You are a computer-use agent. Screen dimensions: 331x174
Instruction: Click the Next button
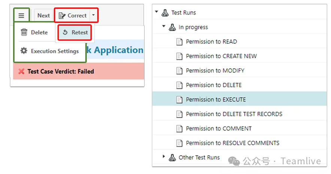43,15
